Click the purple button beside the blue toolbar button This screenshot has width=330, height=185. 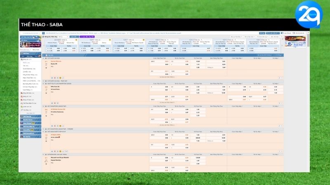coord(87,37)
